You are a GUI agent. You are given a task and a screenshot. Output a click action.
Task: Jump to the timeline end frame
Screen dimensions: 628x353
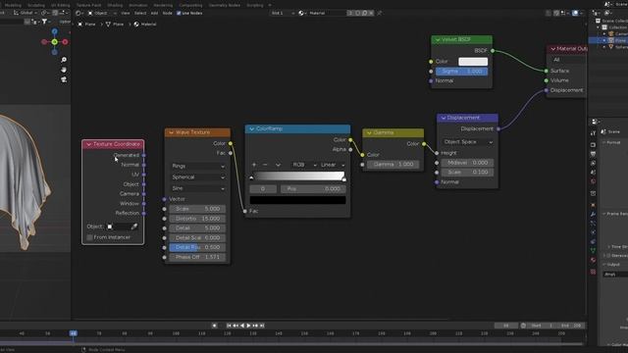(262, 326)
